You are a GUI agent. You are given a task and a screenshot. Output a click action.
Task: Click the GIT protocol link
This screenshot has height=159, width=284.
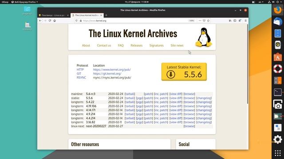tap(79, 74)
